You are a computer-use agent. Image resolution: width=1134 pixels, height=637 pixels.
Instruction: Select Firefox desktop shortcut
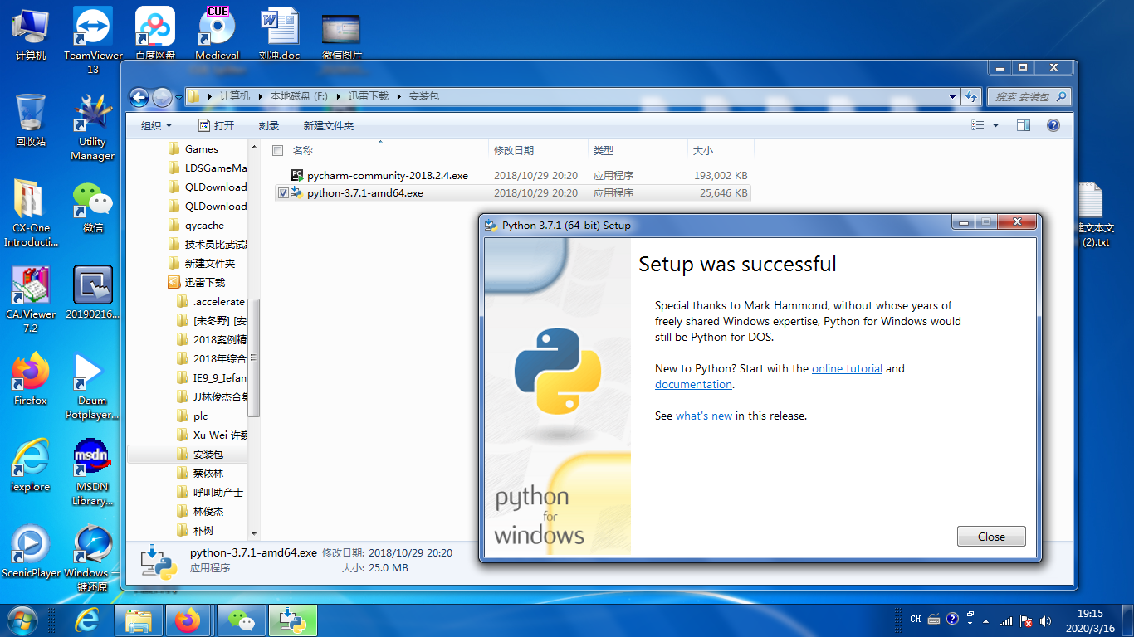pyautogui.click(x=31, y=380)
